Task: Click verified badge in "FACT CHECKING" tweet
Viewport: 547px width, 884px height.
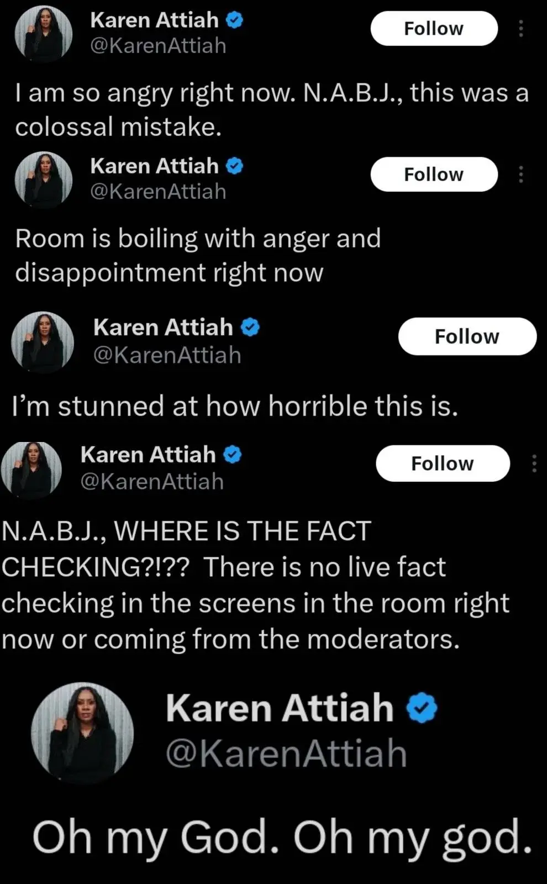Action: [233, 455]
